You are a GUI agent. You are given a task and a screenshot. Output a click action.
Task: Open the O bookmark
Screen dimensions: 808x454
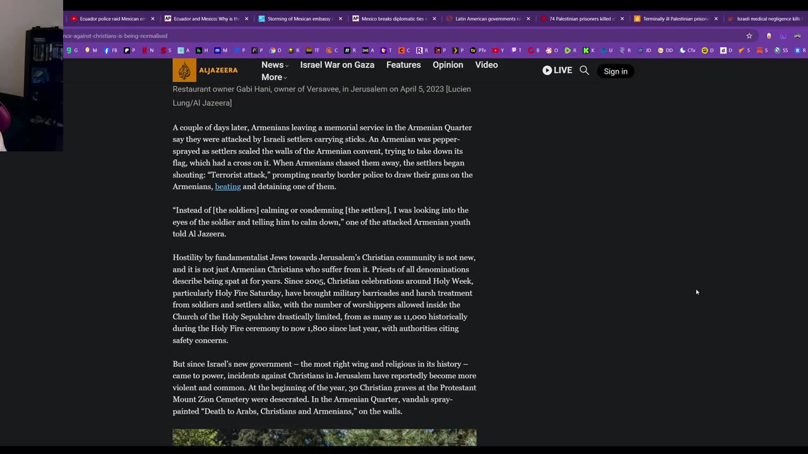[x=552, y=50]
